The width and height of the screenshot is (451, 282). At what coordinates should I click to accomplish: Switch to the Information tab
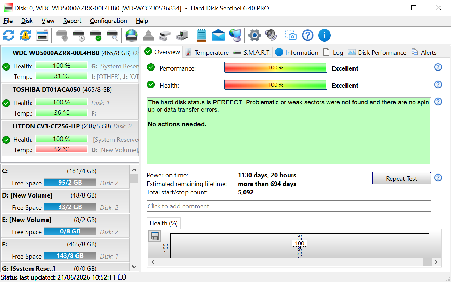(x=297, y=52)
